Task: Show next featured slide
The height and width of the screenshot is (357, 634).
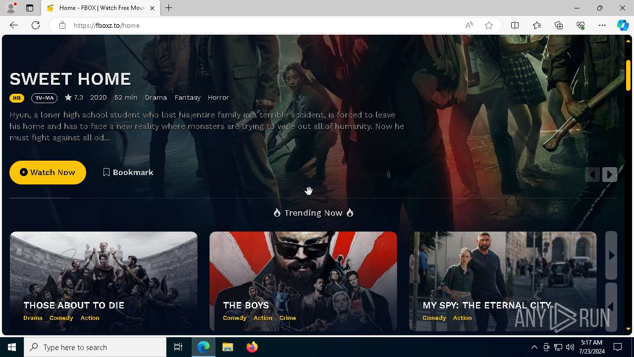Action: point(610,175)
